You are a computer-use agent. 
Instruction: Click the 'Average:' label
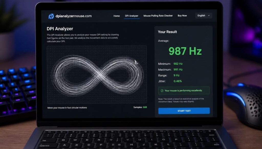click(x=163, y=41)
